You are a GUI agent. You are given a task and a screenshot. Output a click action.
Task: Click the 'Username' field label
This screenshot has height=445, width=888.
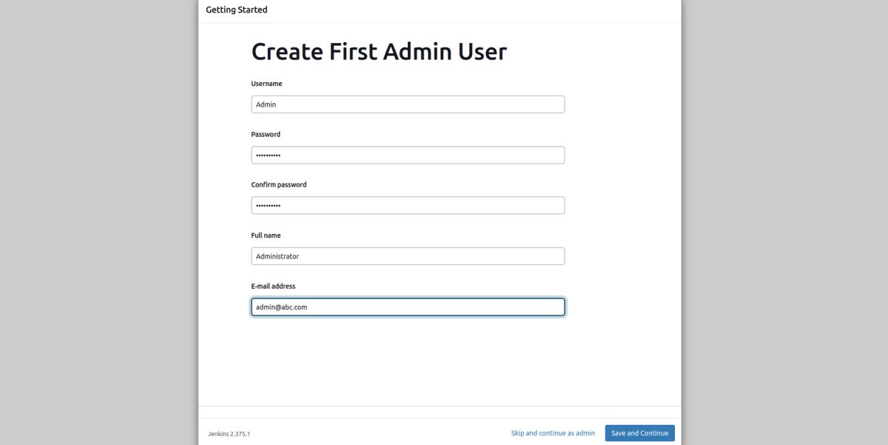click(x=266, y=84)
